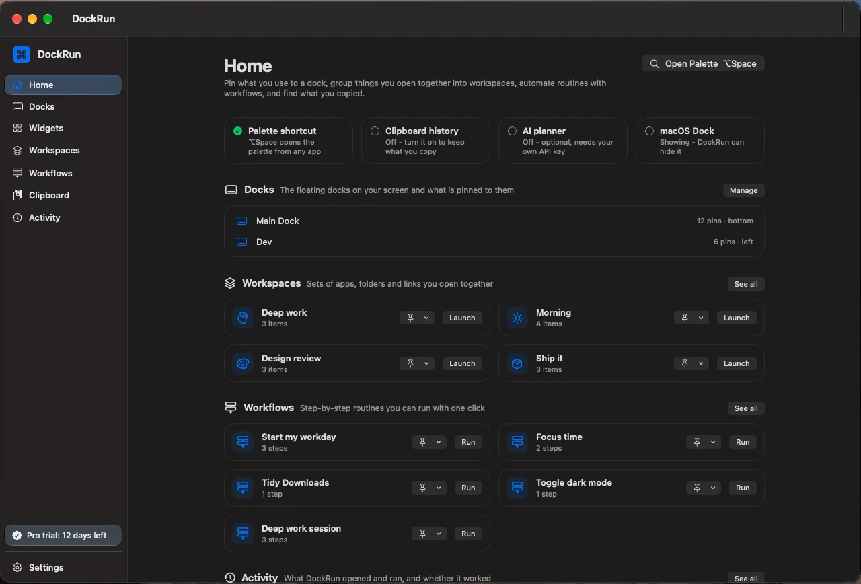Open the pin dropdown for Start my workday
This screenshot has width=861, height=584.
[x=429, y=442]
